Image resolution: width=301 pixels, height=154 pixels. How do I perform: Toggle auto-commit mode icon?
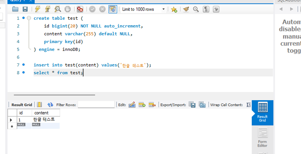click(x=113, y=9)
